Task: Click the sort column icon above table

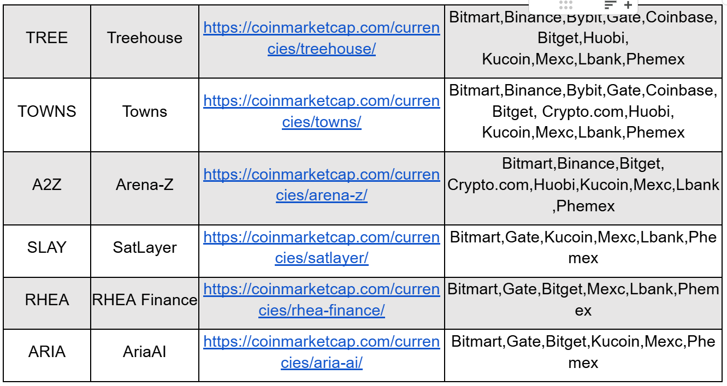Action: [610, 5]
